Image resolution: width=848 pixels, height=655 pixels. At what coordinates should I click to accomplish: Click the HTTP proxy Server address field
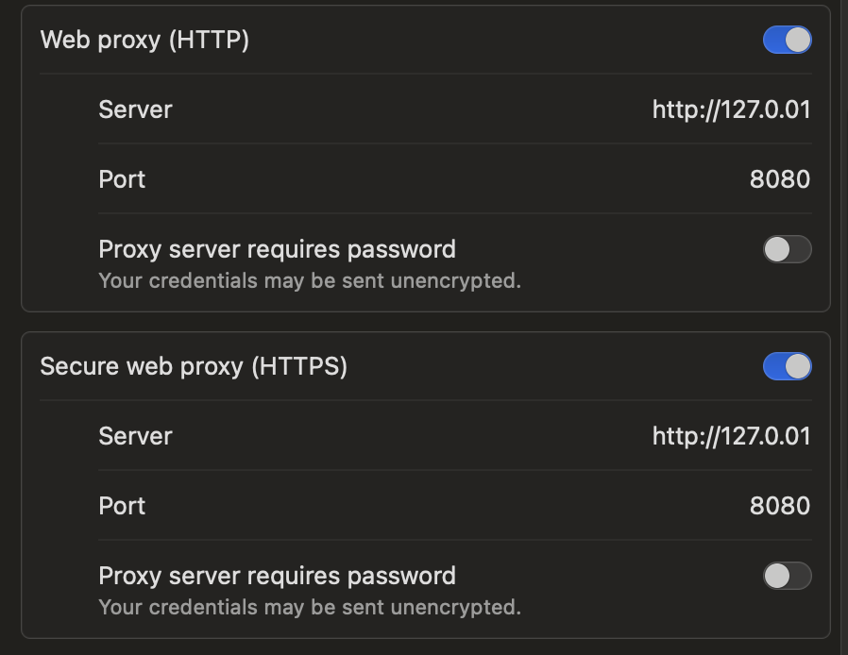731,109
